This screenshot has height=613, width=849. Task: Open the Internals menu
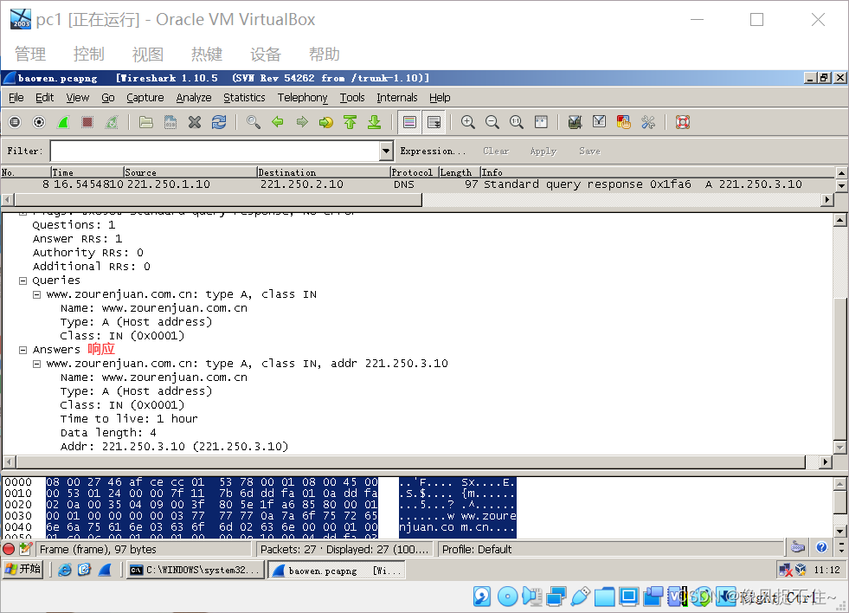click(x=397, y=98)
